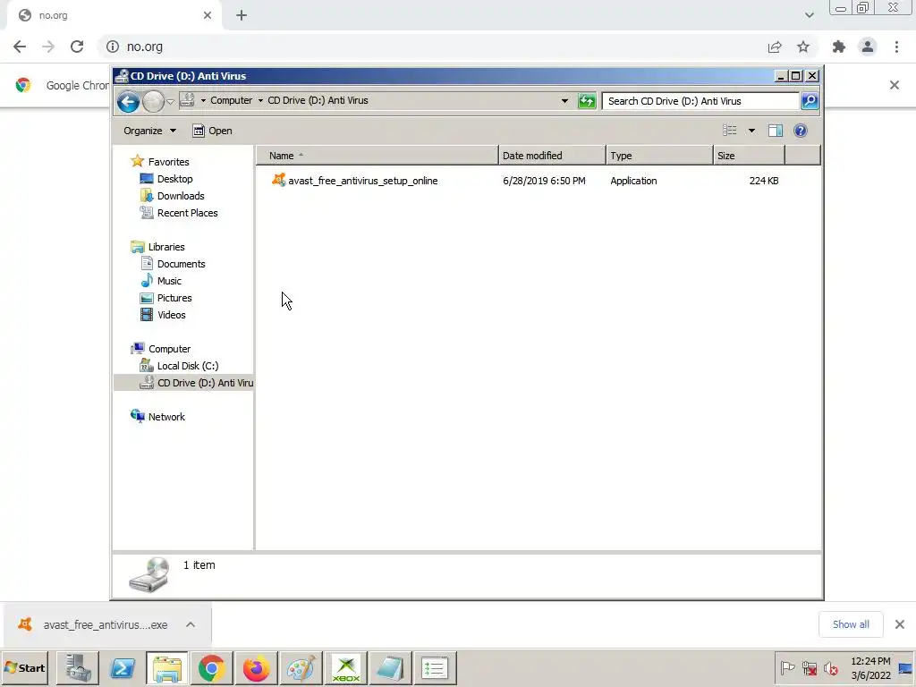Open Paint from the taskbar

301,667
